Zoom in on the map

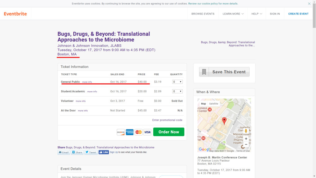click(x=246, y=139)
